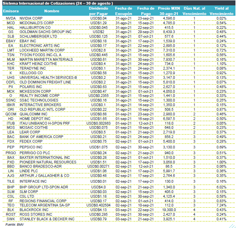Select 'BANCO BRADESCO-ADR' cell
This screenshot has height=228, width=237.
coord(41,166)
